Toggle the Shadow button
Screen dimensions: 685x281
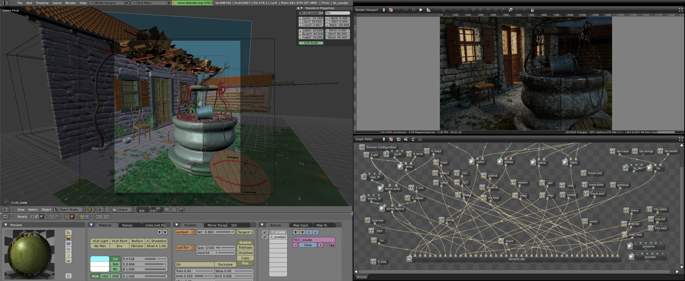point(245,242)
